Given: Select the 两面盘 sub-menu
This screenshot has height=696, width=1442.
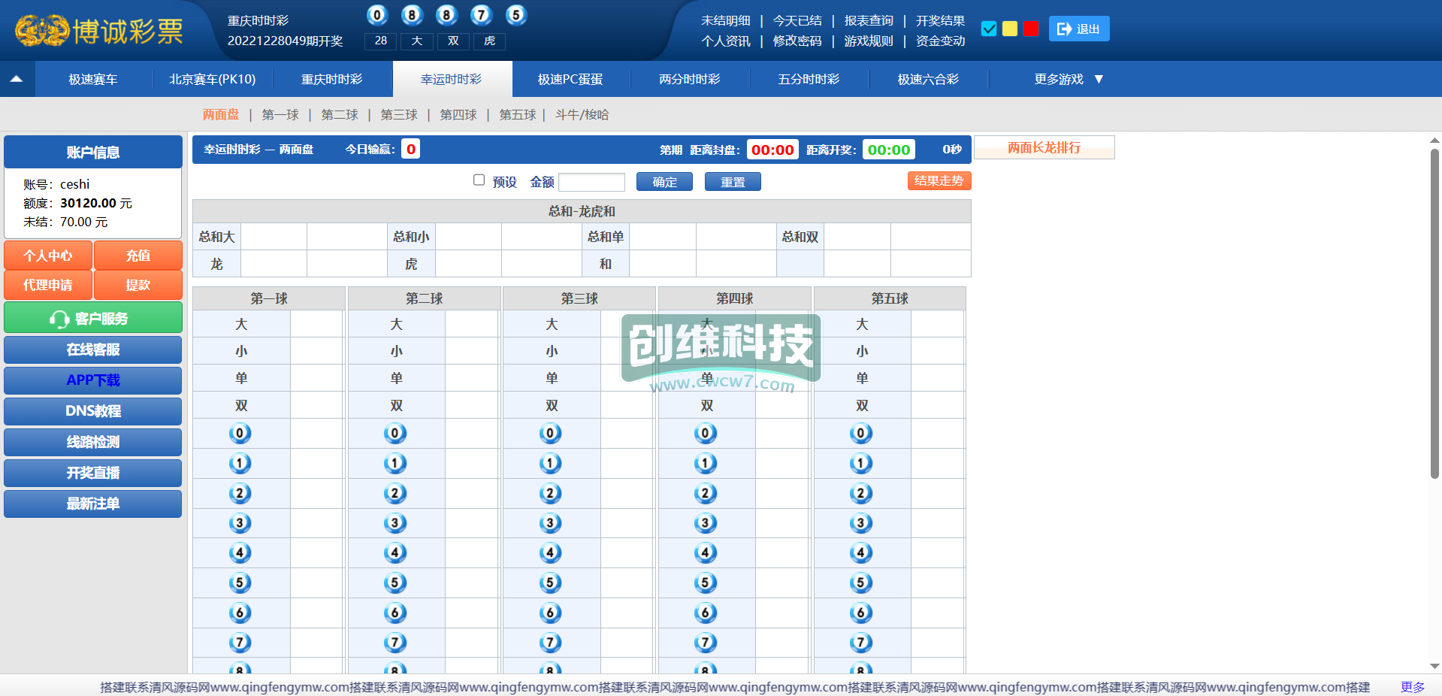Looking at the screenshot, I should [x=221, y=114].
